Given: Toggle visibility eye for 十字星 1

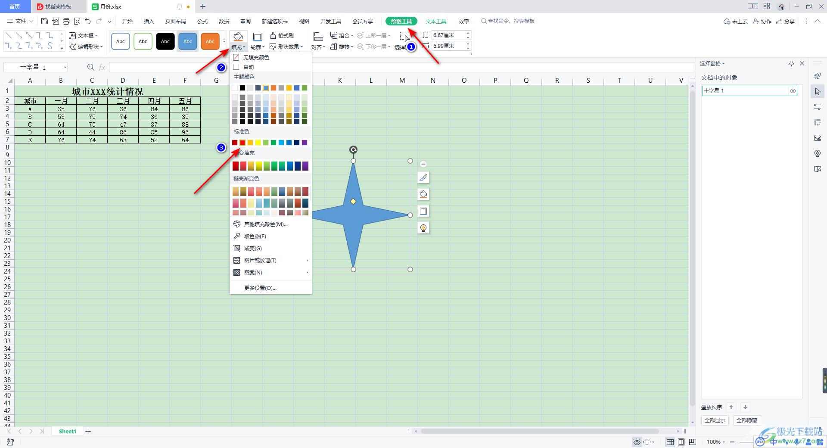Looking at the screenshot, I should pyautogui.click(x=793, y=91).
